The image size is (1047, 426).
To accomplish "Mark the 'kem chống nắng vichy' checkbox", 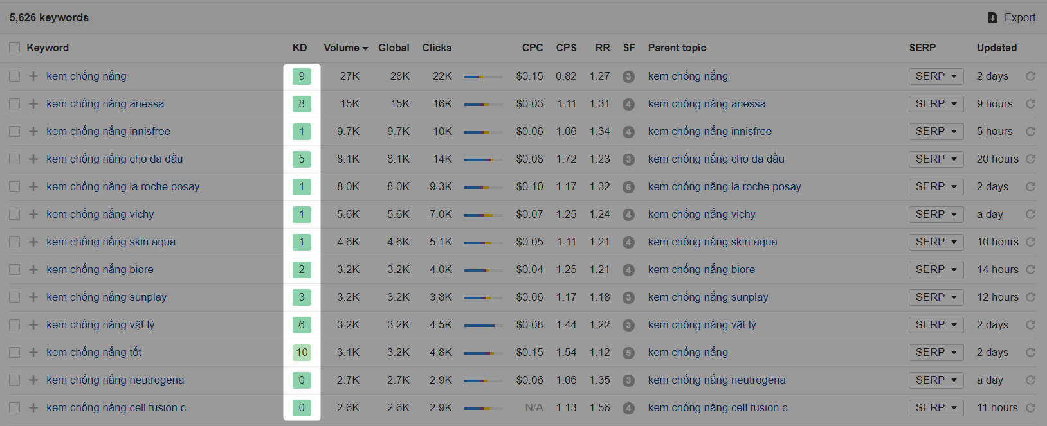I will [x=14, y=214].
